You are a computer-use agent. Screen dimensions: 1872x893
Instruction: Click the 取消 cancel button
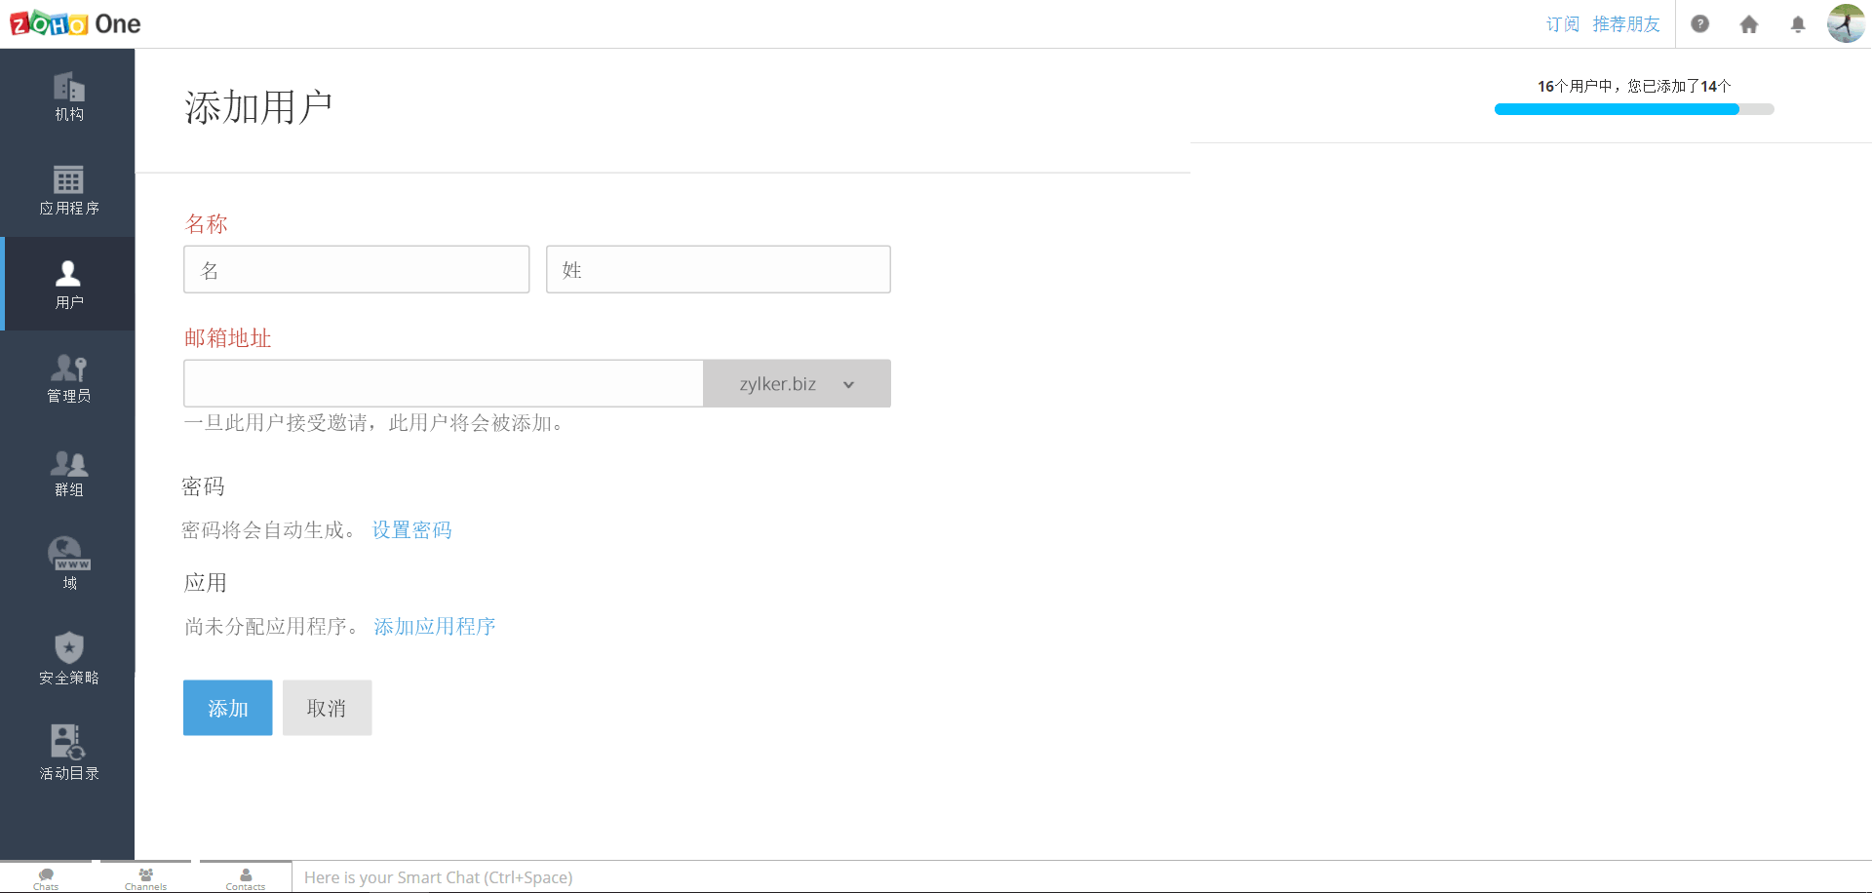[327, 708]
